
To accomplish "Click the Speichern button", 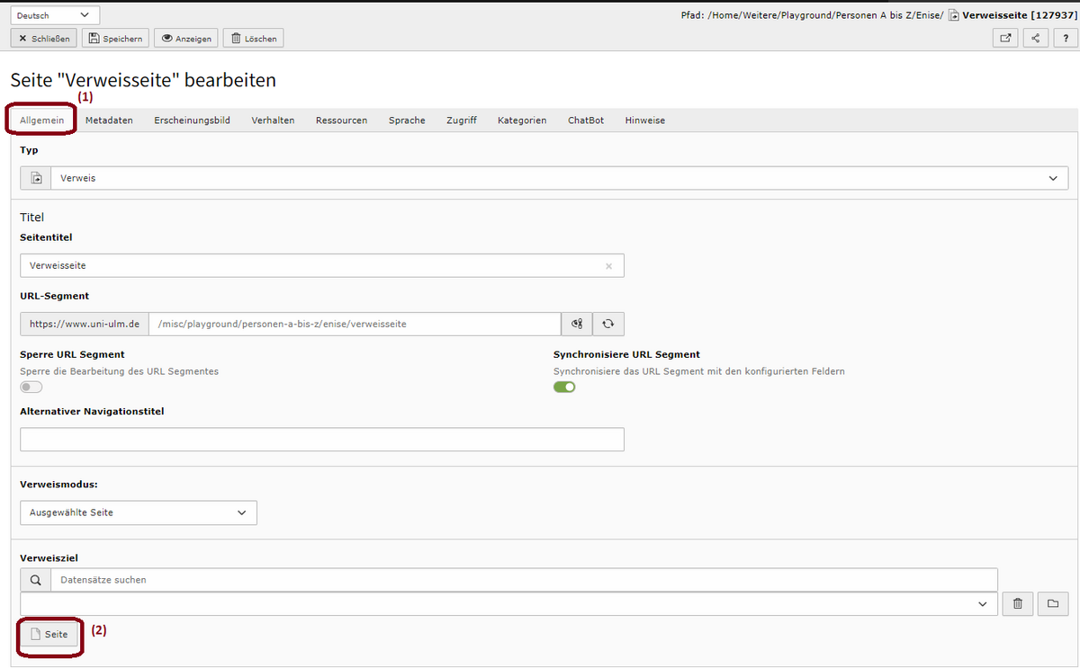I will 115,39.
